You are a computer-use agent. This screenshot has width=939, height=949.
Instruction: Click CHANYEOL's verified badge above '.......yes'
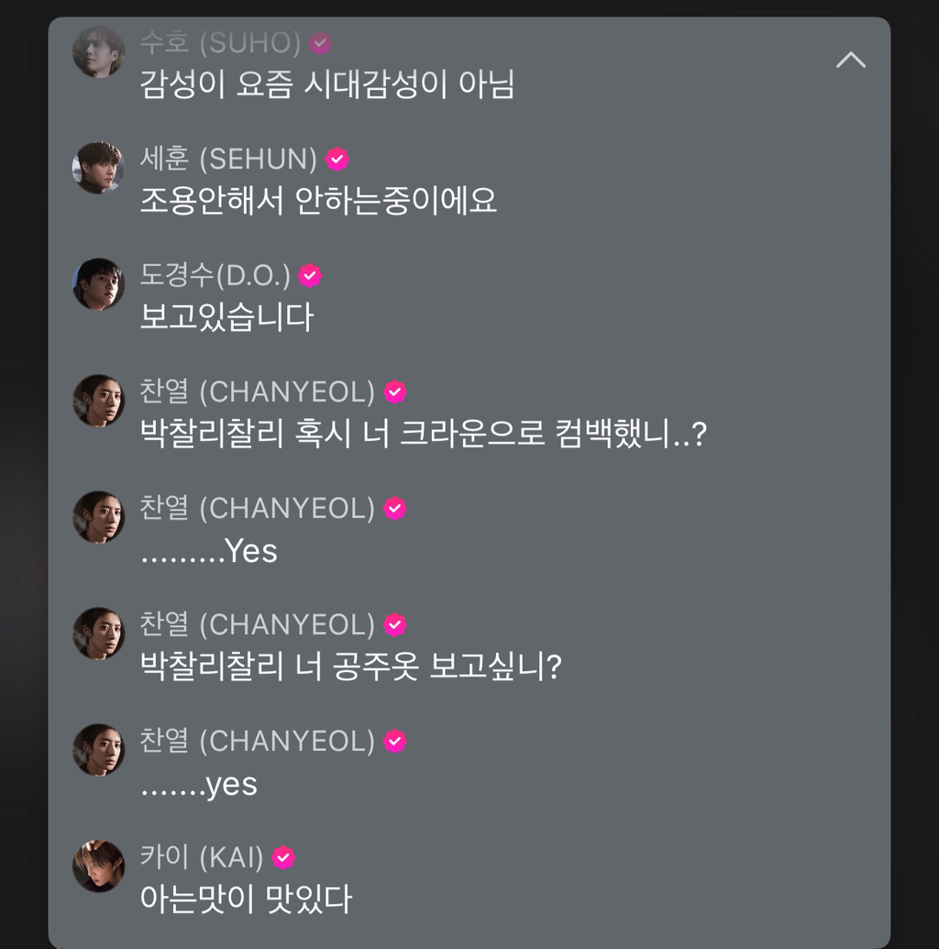[394, 741]
